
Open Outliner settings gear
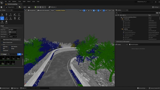[159, 13]
